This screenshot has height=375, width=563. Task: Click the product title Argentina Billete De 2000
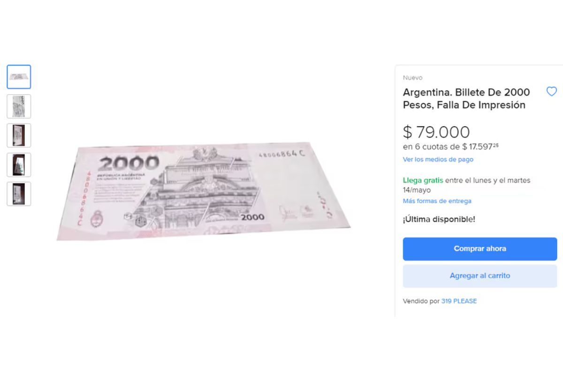466,98
